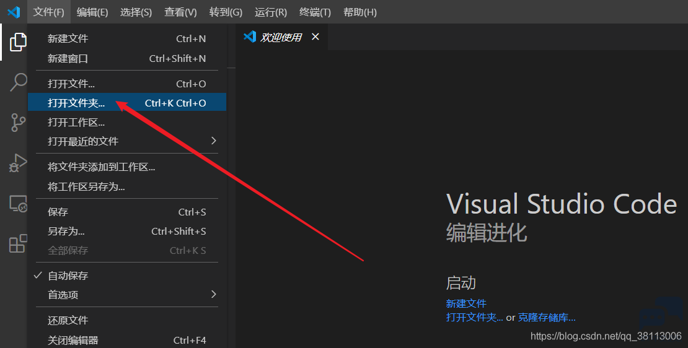Click the VS Code logo in title bar
This screenshot has height=348, width=688.
click(x=14, y=12)
